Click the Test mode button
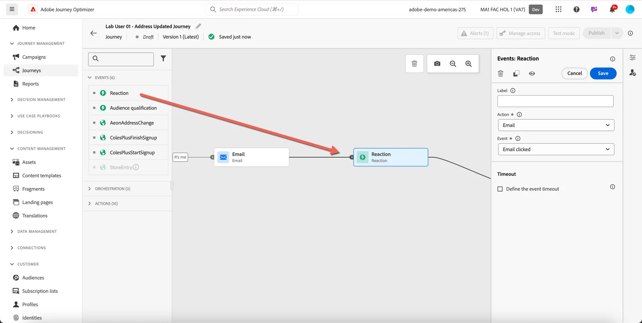 tap(564, 33)
